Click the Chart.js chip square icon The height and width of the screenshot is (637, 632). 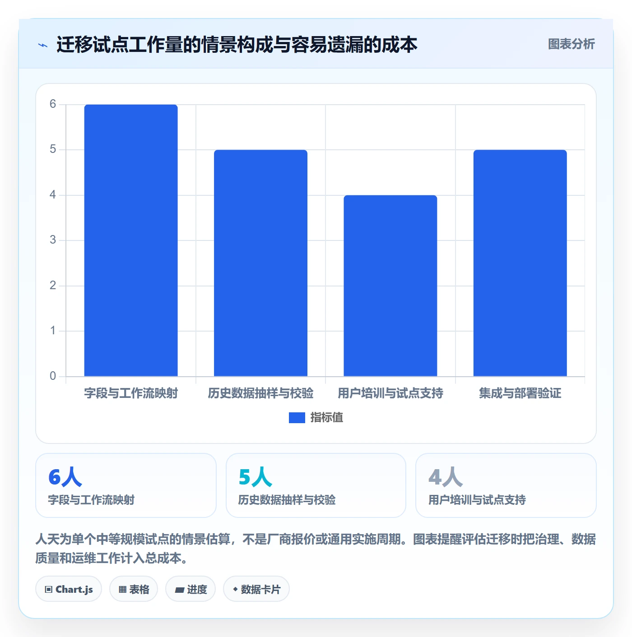coord(49,589)
